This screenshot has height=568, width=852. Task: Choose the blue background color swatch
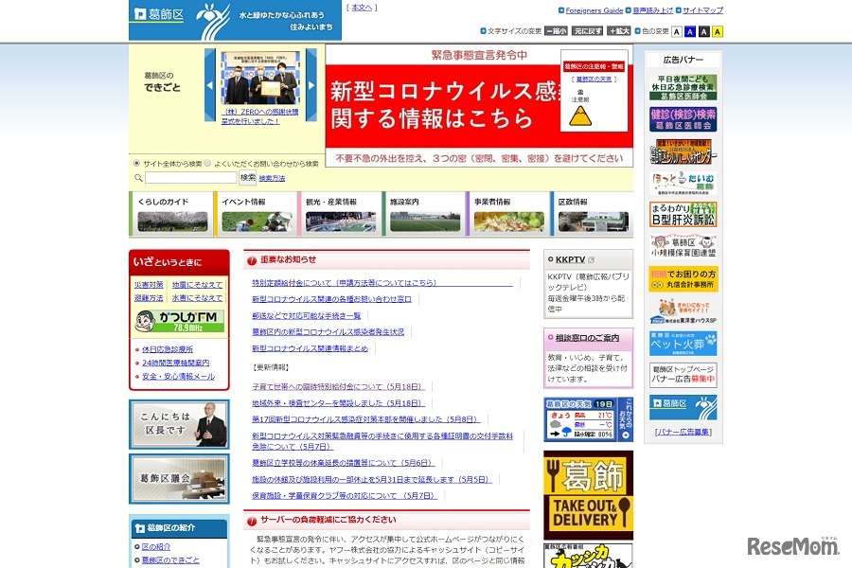(690, 32)
